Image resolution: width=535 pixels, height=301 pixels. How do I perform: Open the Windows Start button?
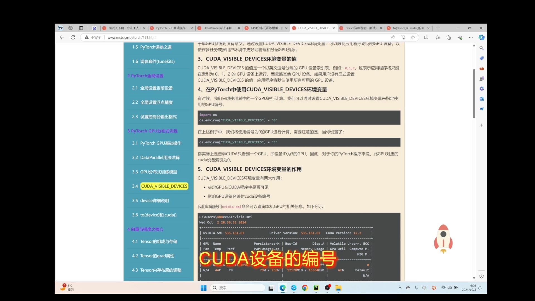204,288
